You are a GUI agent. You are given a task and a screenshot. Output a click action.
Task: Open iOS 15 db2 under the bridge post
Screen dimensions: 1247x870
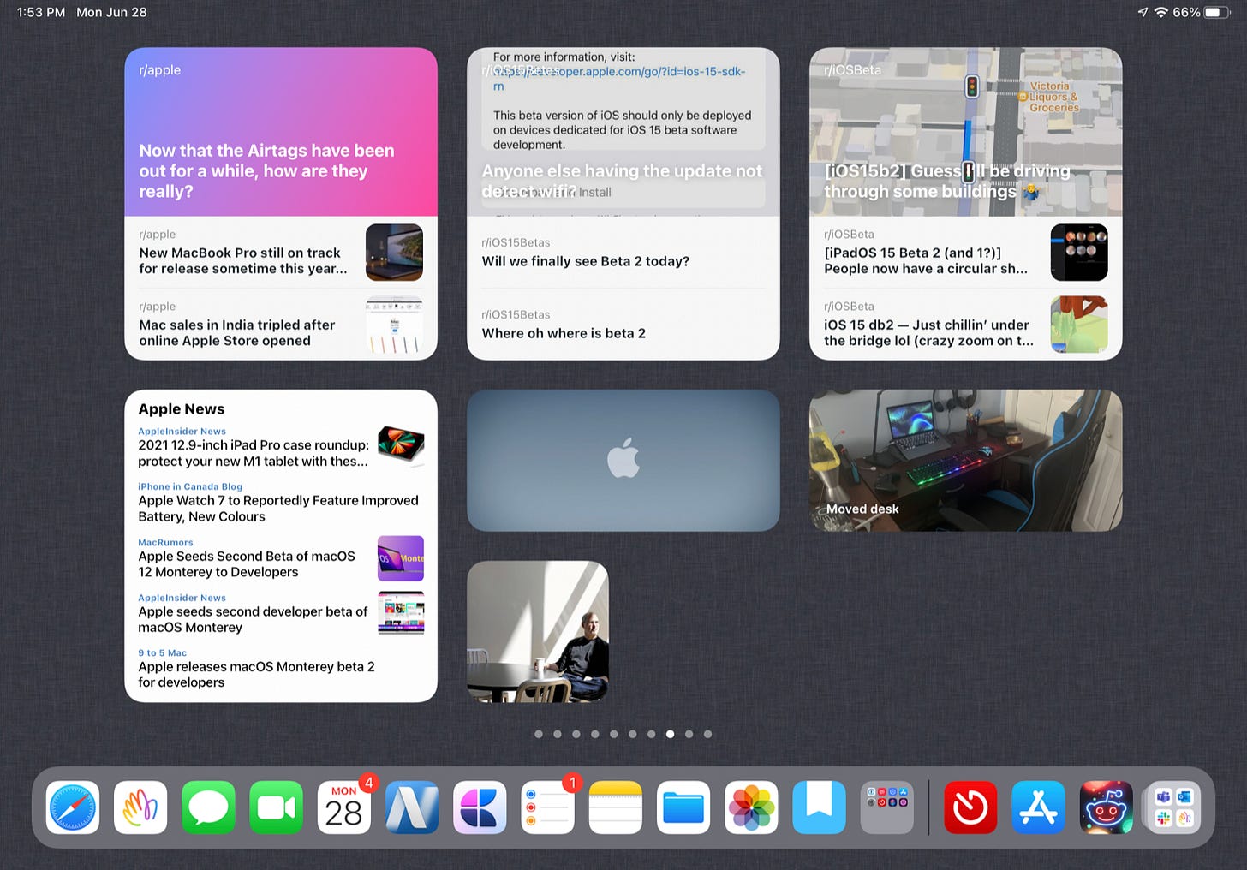point(966,325)
